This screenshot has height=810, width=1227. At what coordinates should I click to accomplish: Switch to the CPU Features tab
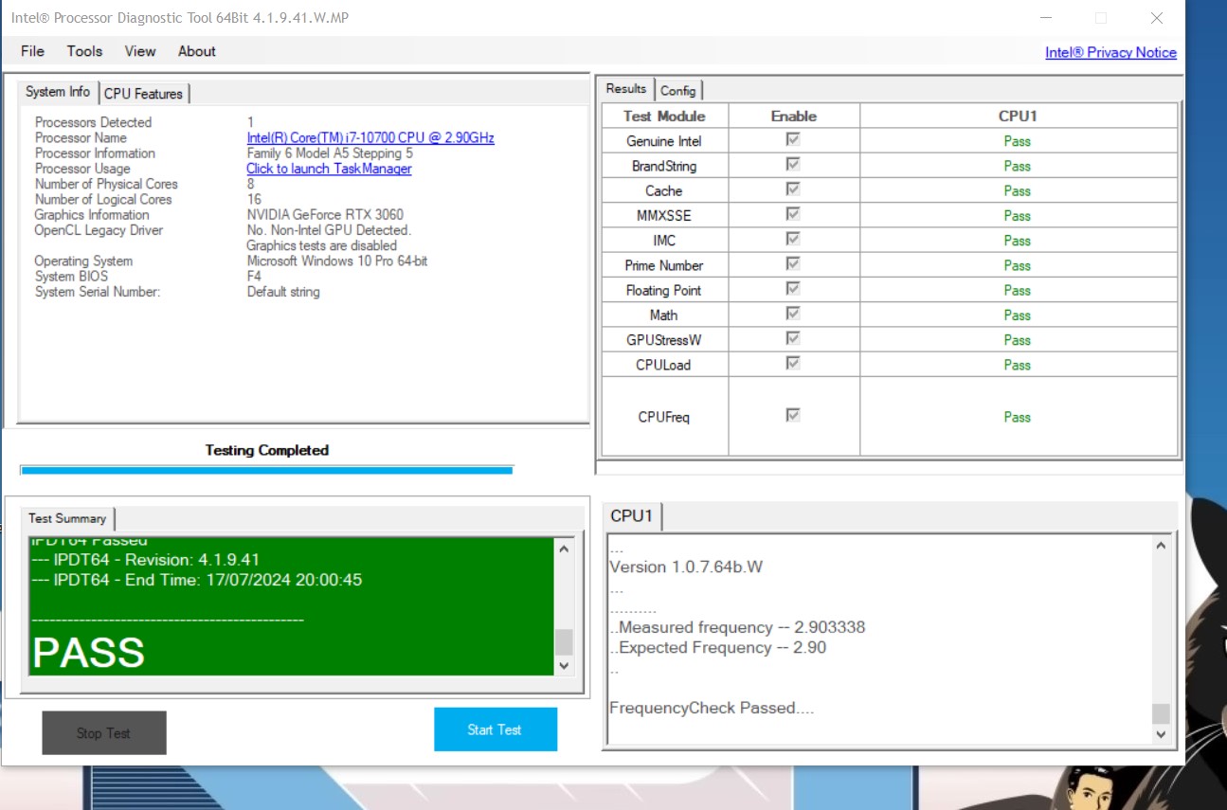pyautogui.click(x=143, y=93)
